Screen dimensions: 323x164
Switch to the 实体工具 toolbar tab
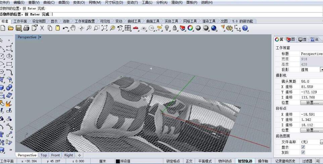[171, 21]
